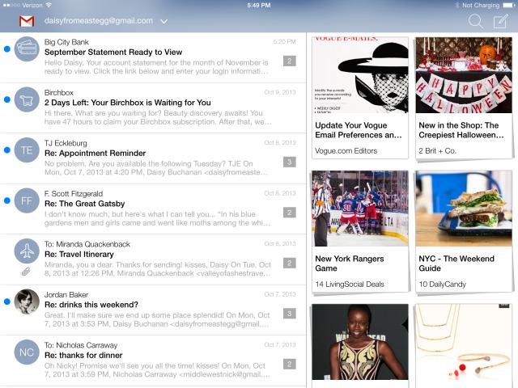Open 'New York Rangers Game' card title
Image resolution: width=518 pixels, height=388 pixels.
[350, 264]
